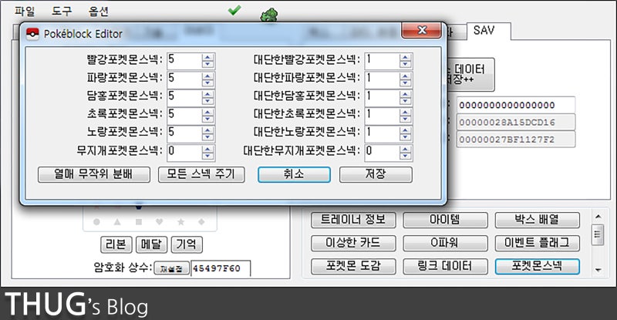Open the 아이템 editor button
Image resolution: width=617 pixels, height=320 pixels.
[445, 220]
